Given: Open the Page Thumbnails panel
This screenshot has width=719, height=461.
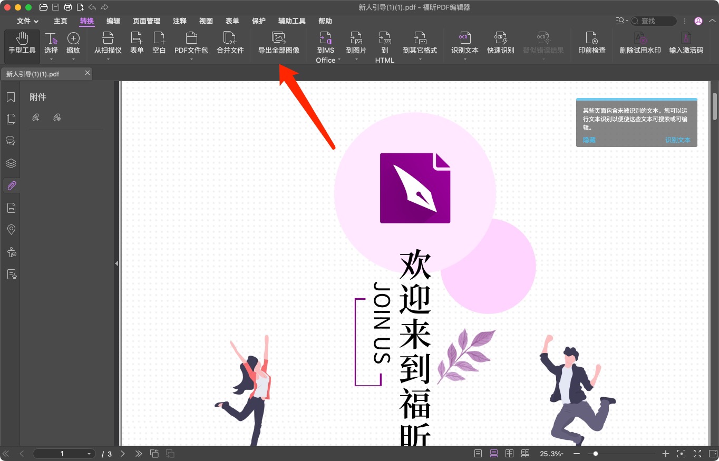Looking at the screenshot, I should 11,119.
